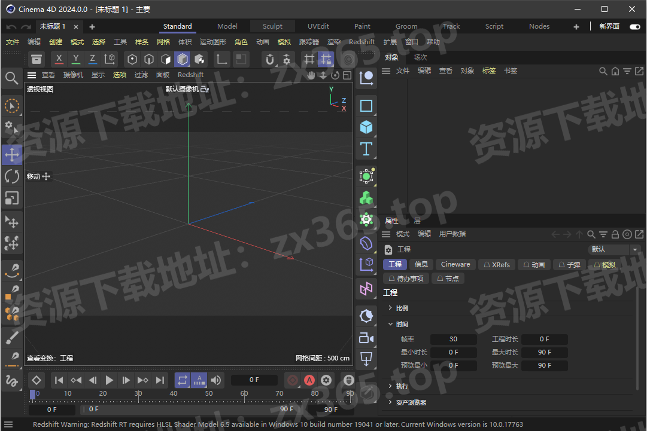Screen dimensions: 647x431
Task: Toggle coordinate system world/object button
Action: [x=110, y=59]
